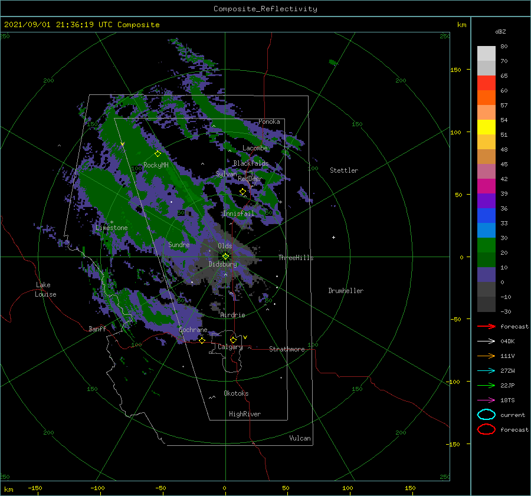Click the Stettler label

point(344,170)
